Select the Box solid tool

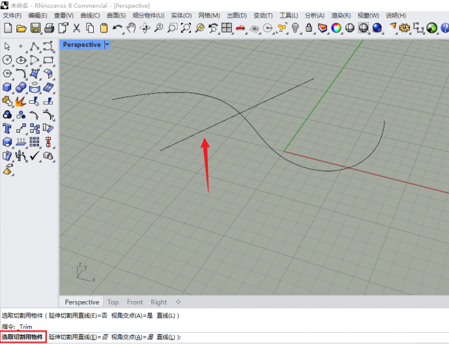tap(7, 87)
